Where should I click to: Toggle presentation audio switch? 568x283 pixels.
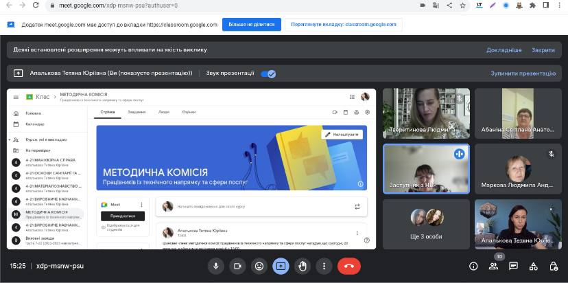268,73
